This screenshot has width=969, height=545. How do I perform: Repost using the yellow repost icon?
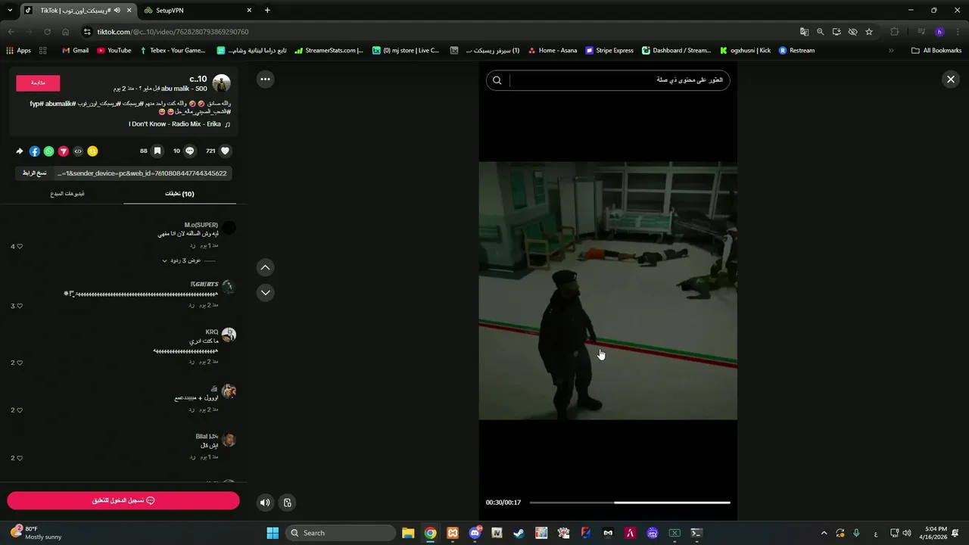click(x=92, y=151)
